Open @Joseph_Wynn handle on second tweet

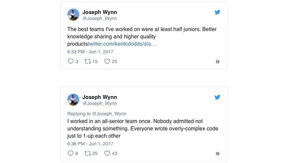coord(100,103)
